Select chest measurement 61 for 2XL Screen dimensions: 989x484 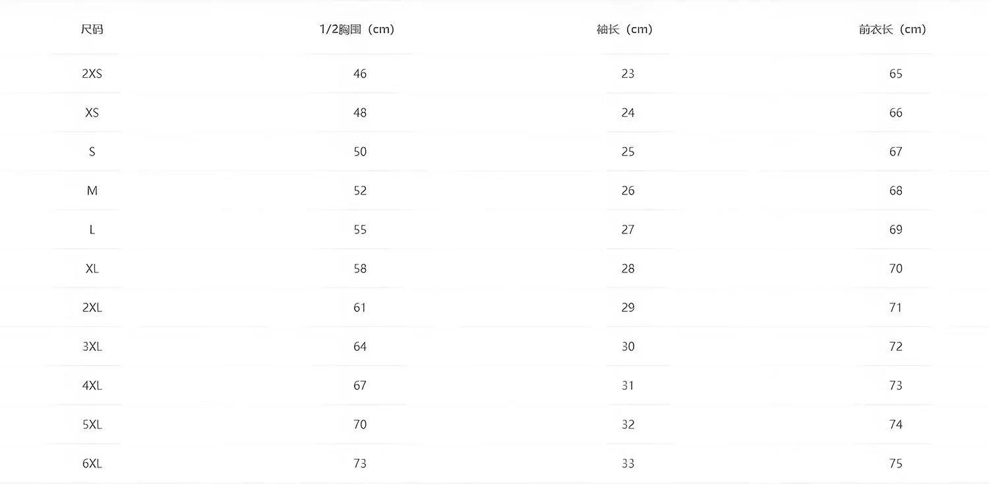pos(360,308)
